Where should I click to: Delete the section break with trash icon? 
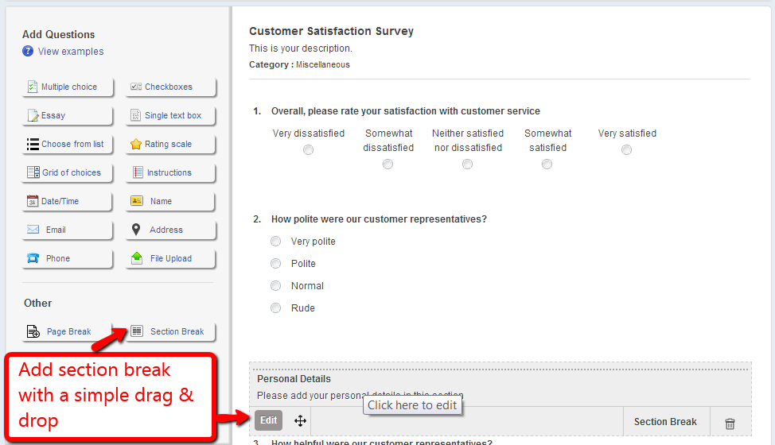click(730, 424)
